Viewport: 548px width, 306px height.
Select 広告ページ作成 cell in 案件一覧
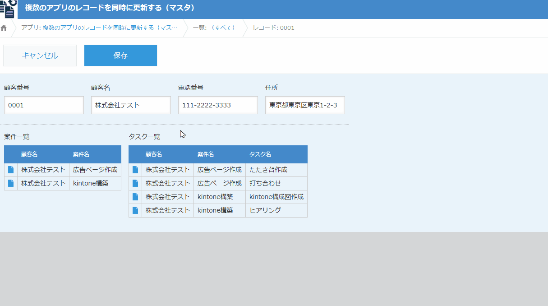[95, 170]
